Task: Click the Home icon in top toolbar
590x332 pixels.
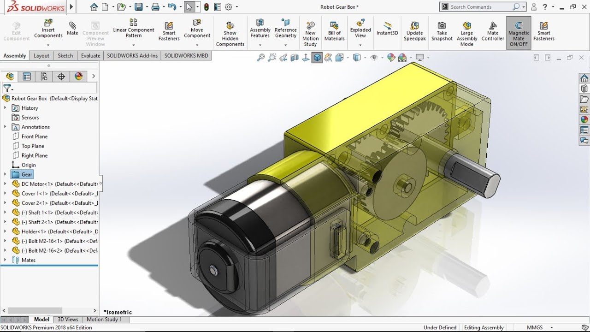Action: [x=94, y=7]
